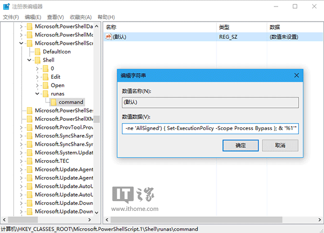Minimize the Registry Editor window
The height and width of the screenshot is (233, 324).
[276, 6]
